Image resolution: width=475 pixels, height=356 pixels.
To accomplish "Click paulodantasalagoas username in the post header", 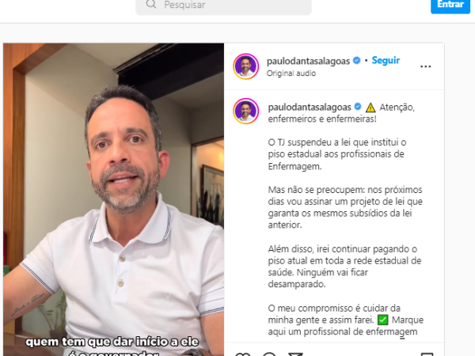I will click(x=308, y=61).
